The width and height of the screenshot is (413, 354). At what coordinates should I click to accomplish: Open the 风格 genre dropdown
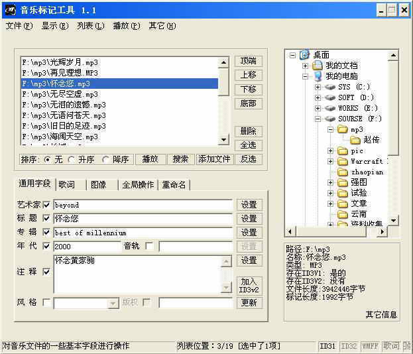point(113,303)
